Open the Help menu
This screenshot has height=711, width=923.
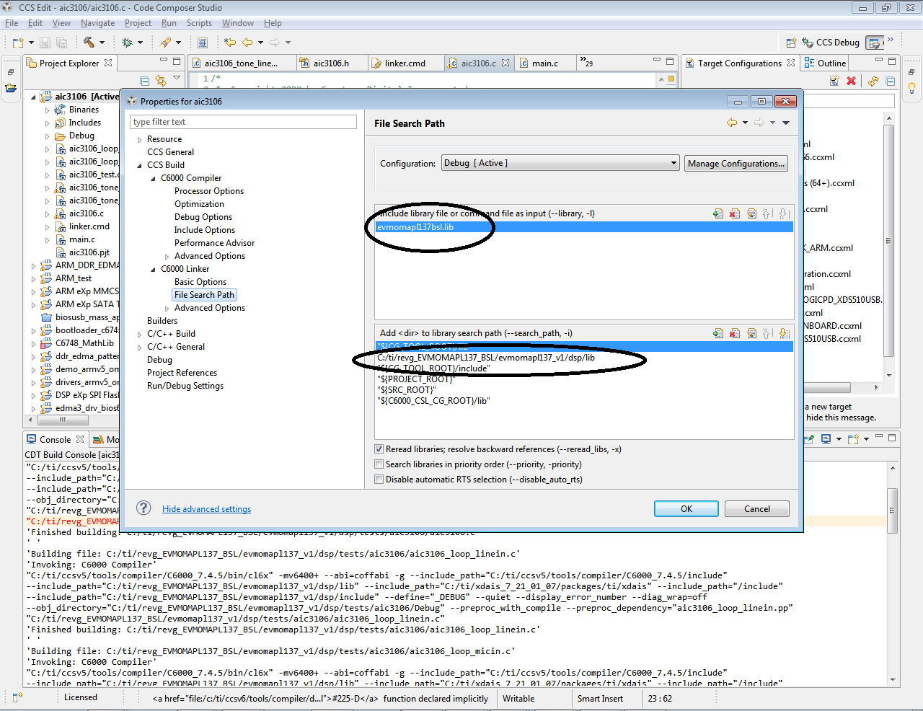click(x=273, y=23)
